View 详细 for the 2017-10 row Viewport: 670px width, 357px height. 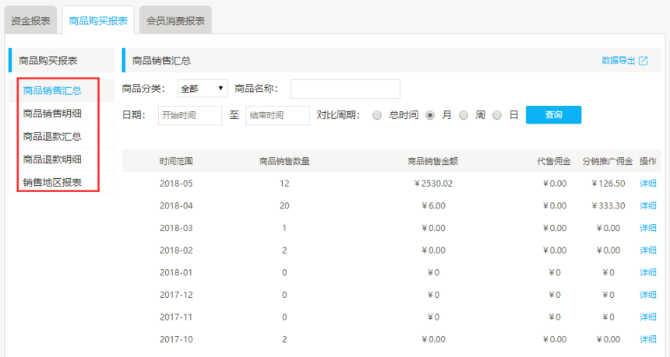coord(648,340)
